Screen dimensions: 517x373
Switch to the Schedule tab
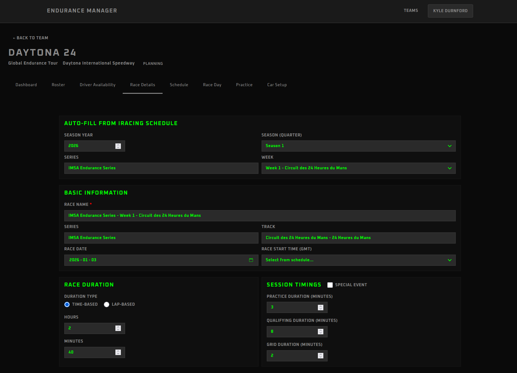[179, 85]
